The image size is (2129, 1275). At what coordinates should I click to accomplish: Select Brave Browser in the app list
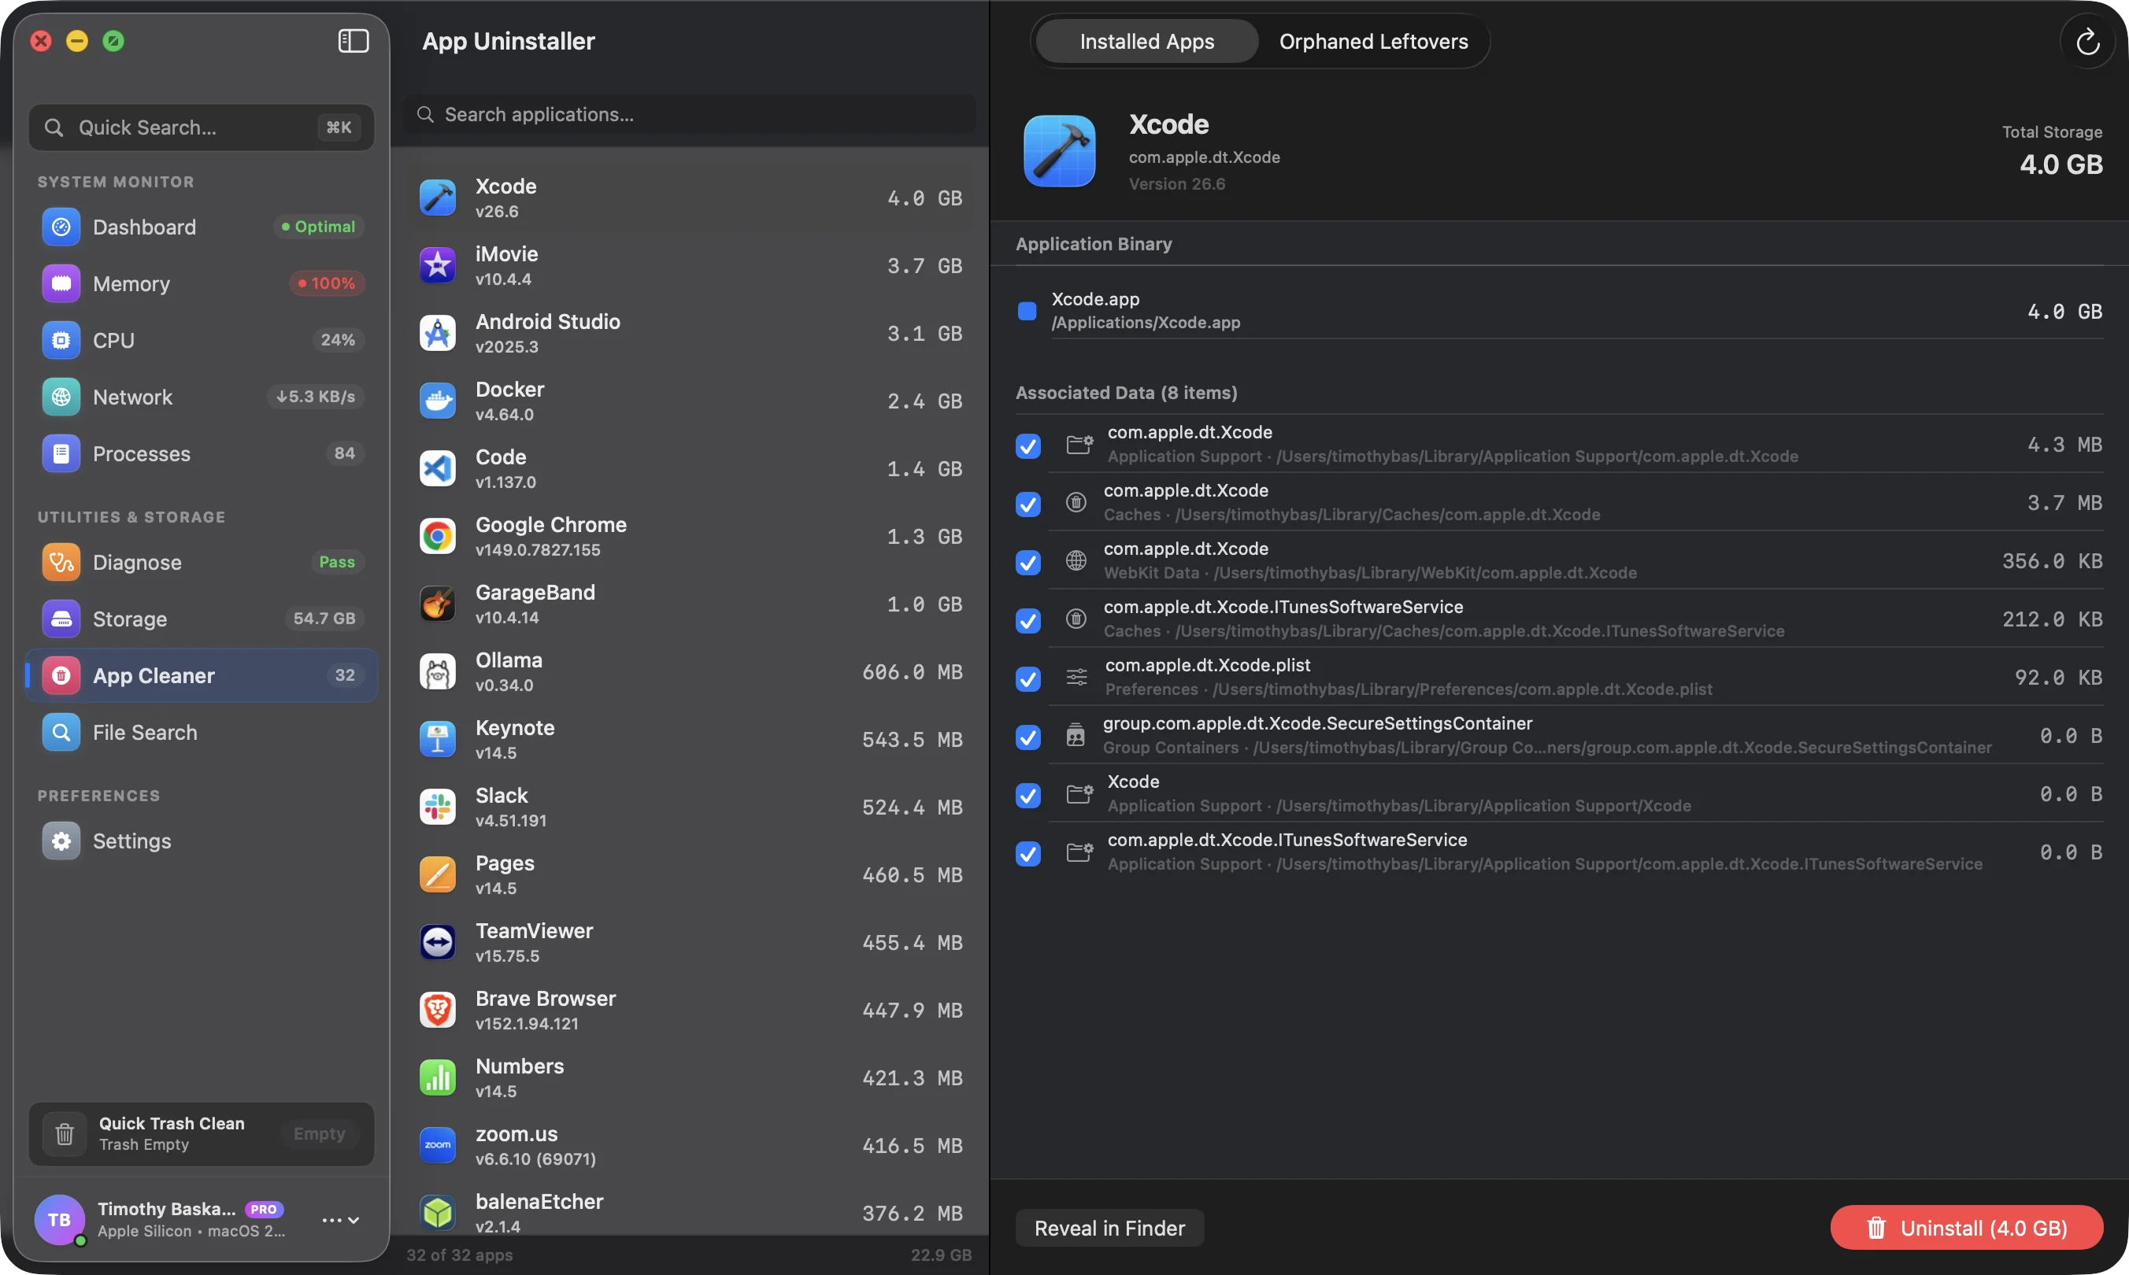[691, 1011]
